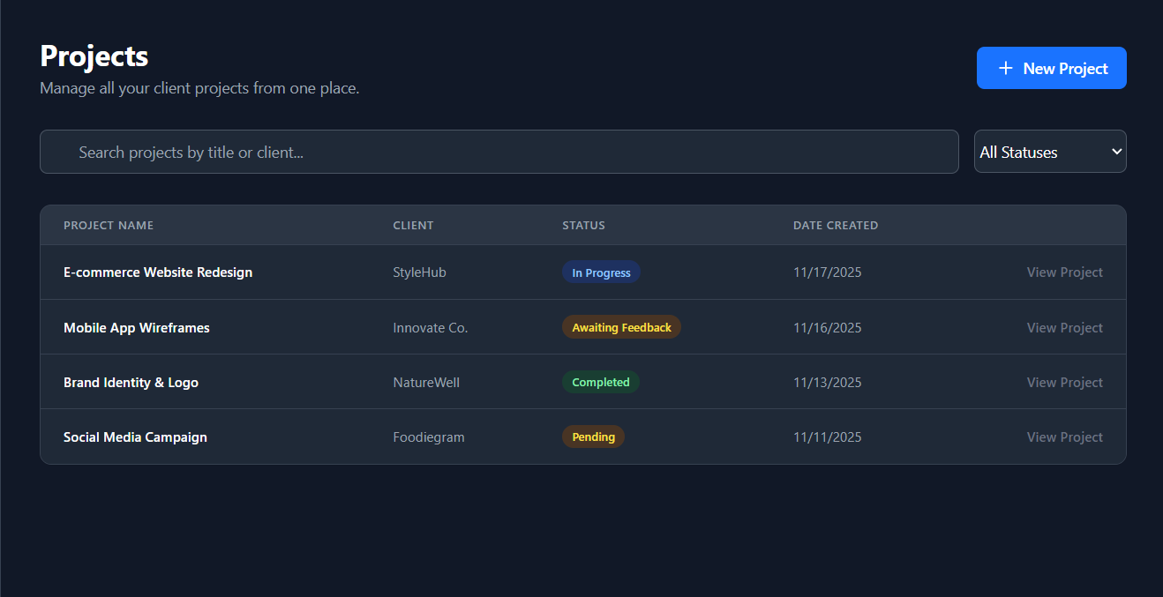Click the Pending status badge
1163x597 pixels.
(593, 437)
